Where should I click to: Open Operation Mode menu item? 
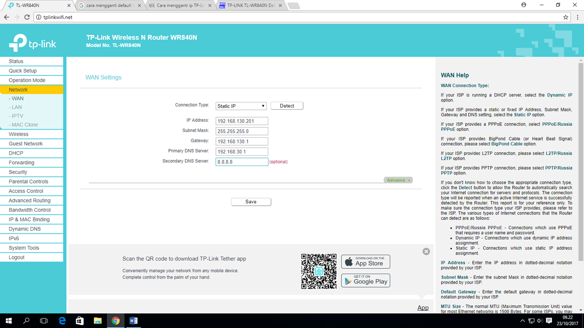[x=31, y=80]
